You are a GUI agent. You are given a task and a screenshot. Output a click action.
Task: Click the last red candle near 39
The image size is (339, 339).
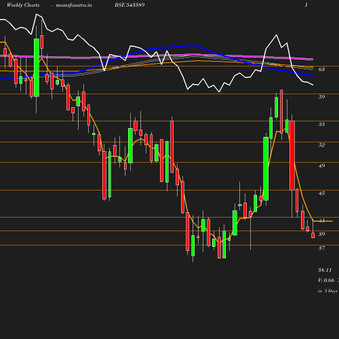point(313,235)
